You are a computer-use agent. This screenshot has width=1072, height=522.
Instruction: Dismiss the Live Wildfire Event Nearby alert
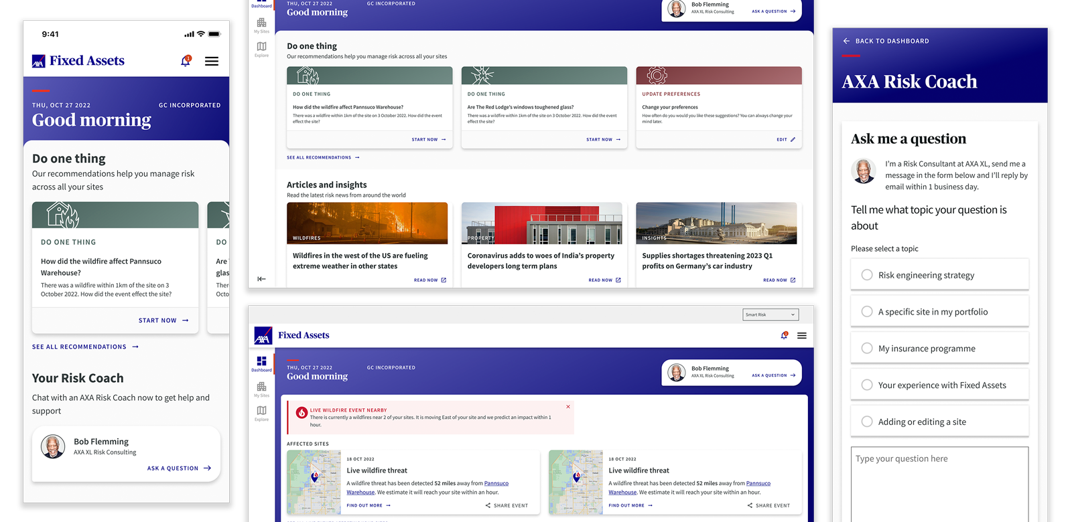568,407
